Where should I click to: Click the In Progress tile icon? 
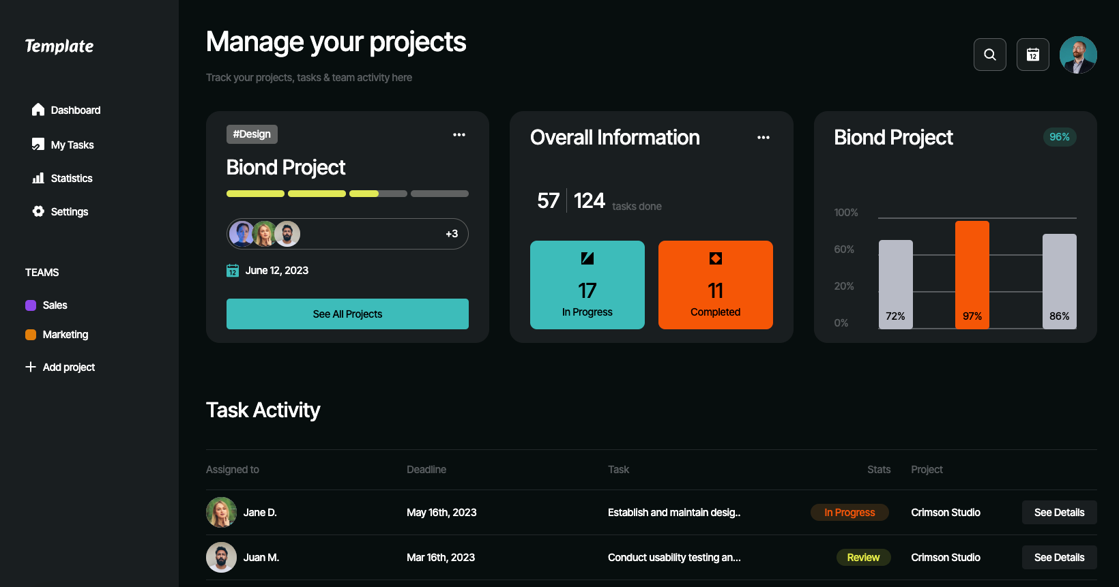coord(587,258)
